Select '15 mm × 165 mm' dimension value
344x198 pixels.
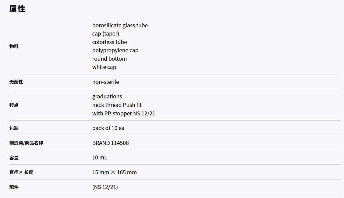[114, 172]
